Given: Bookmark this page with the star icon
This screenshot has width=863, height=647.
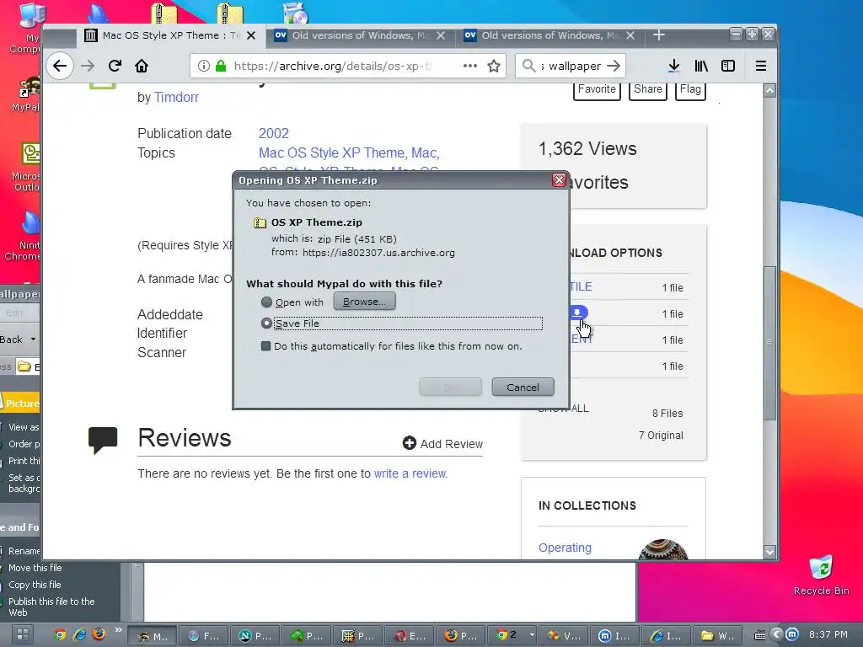Looking at the screenshot, I should pyautogui.click(x=494, y=66).
